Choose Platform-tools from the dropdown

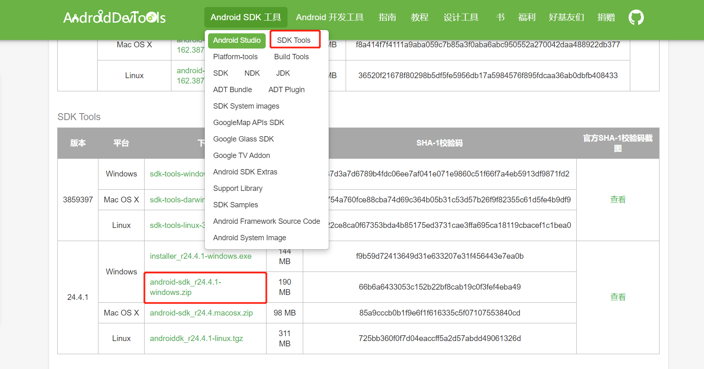tap(235, 57)
